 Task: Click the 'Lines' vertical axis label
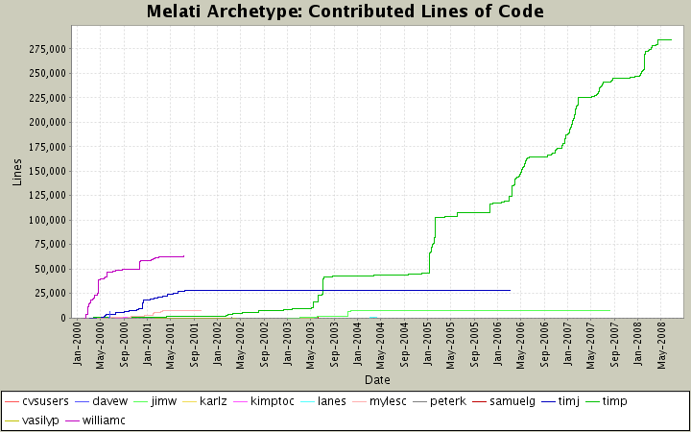click(17, 172)
